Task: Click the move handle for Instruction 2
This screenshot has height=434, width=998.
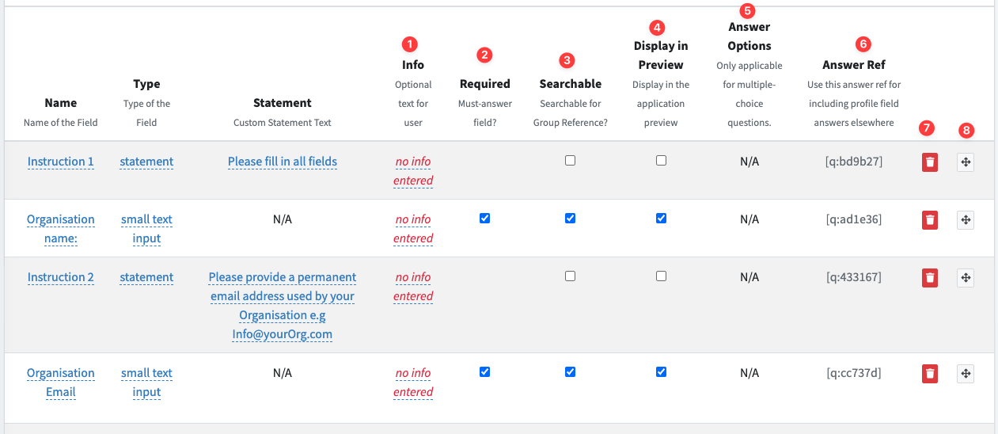Action: [x=966, y=278]
